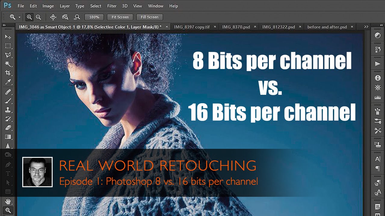Select the Move tool

click(x=8, y=37)
